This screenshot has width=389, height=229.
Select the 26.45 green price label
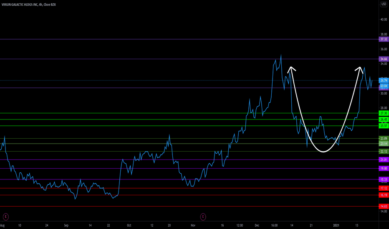point(384,119)
